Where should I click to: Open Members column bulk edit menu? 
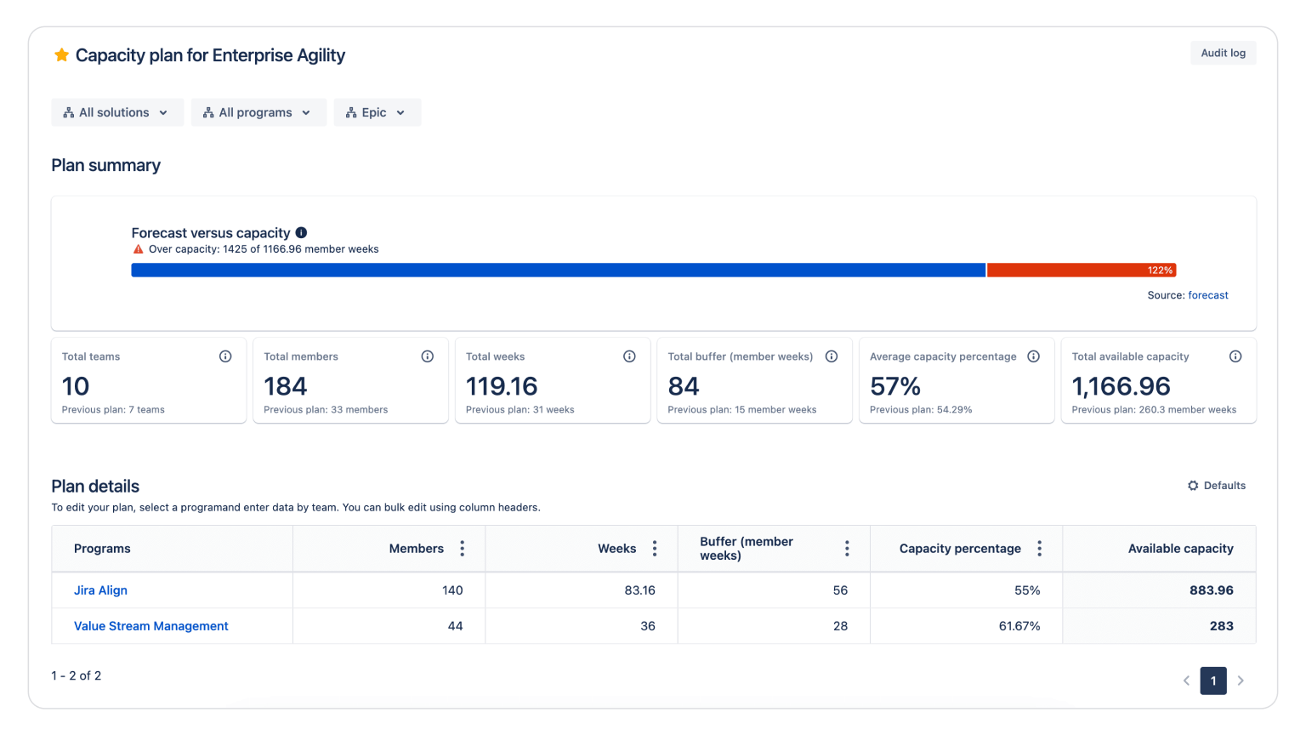pyautogui.click(x=463, y=549)
